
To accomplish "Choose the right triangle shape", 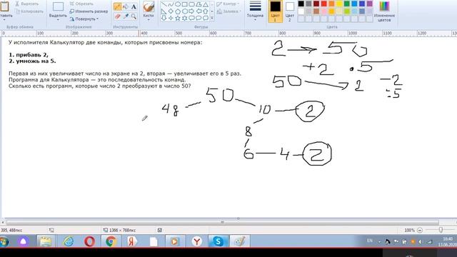I will click(164, 11).
